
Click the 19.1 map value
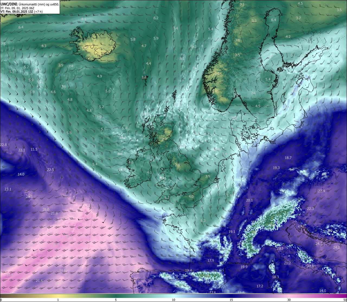(x=232, y=232)
